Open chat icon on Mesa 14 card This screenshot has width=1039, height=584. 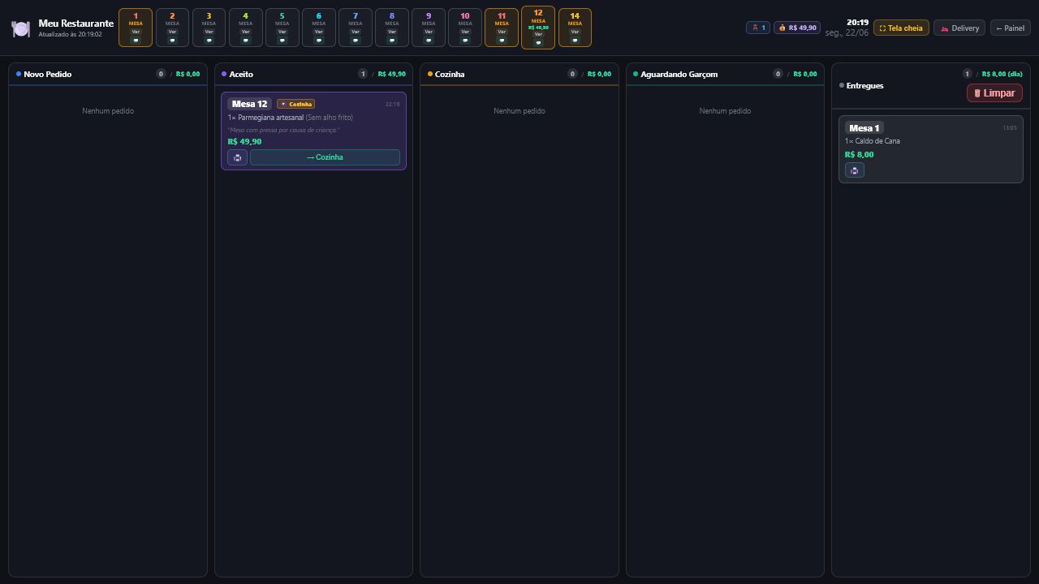[575, 40]
